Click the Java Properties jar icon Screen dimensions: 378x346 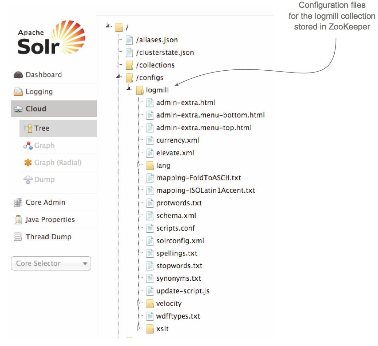point(18,219)
